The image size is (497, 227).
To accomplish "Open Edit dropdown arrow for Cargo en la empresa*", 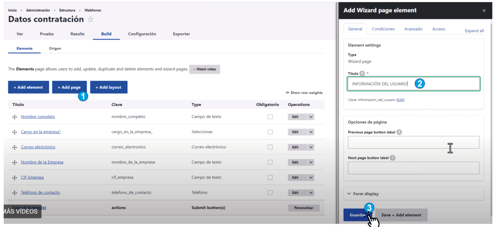I will pyautogui.click(x=310, y=132).
